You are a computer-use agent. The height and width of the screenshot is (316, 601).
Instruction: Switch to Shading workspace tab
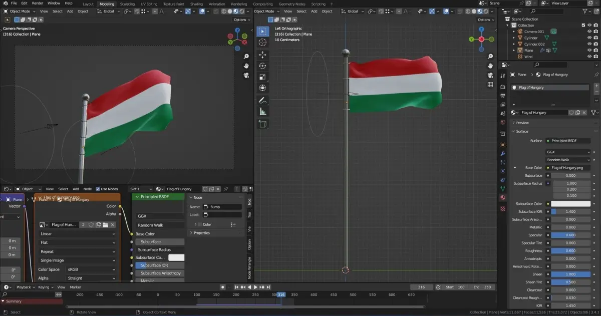pos(196,4)
